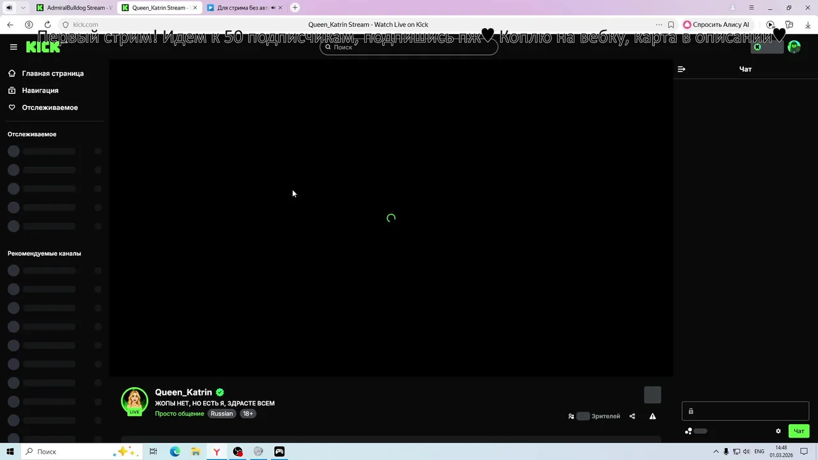The height and width of the screenshot is (460, 818).
Task: Click the kick.com address bar
Action: point(86,24)
